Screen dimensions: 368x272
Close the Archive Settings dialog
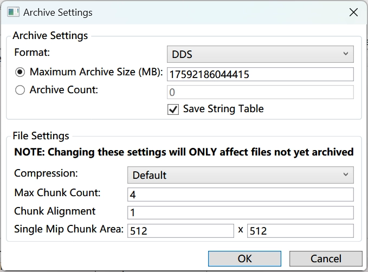pos(353,12)
